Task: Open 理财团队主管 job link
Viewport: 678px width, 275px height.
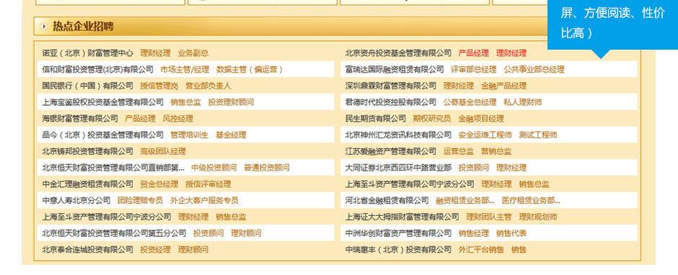Action: [x=488, y=217]
